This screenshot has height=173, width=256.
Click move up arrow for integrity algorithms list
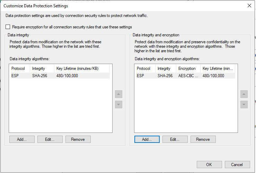tap(118, 94)
